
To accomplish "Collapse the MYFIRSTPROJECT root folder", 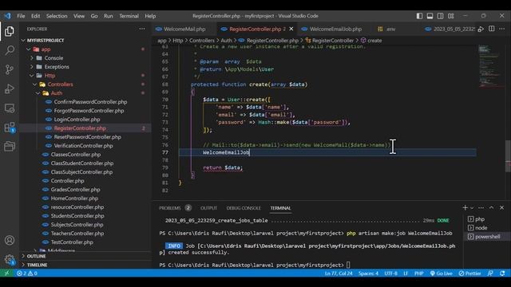I will 23,41.
